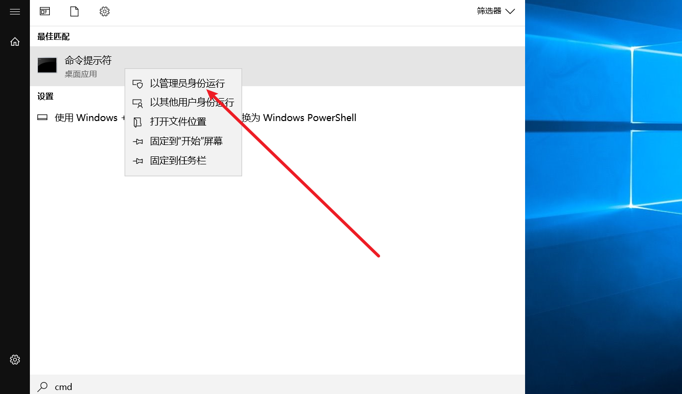
Task: Open the settings gear in left sidebar
Action: (15, 359)
